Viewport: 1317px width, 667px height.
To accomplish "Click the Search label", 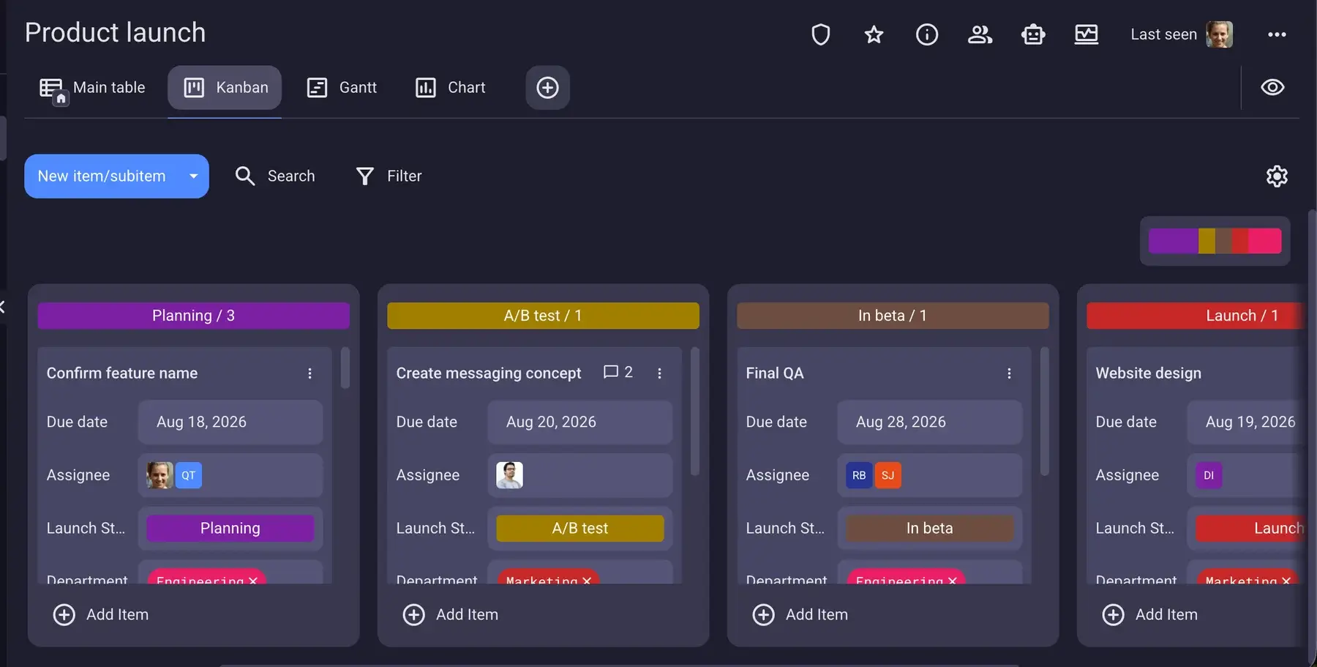I will click(x=291, y=176).
